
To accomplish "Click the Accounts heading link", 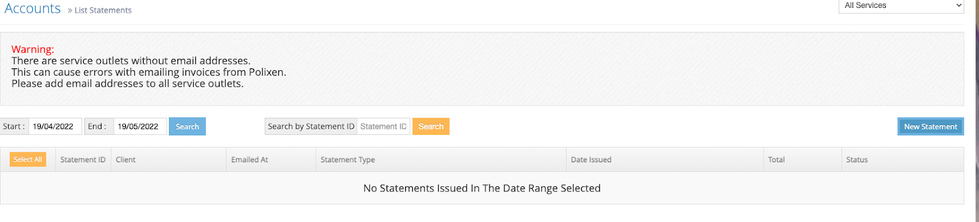I will (32, 9).
